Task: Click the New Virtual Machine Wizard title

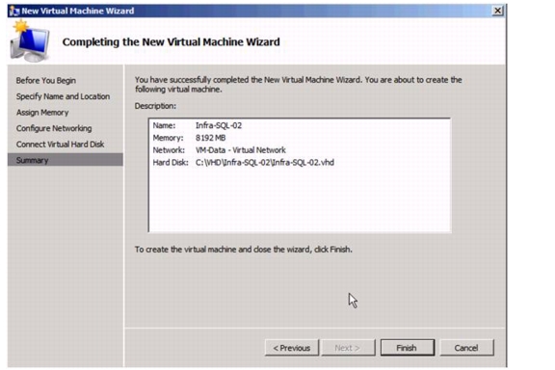Action: coord(78,11)
